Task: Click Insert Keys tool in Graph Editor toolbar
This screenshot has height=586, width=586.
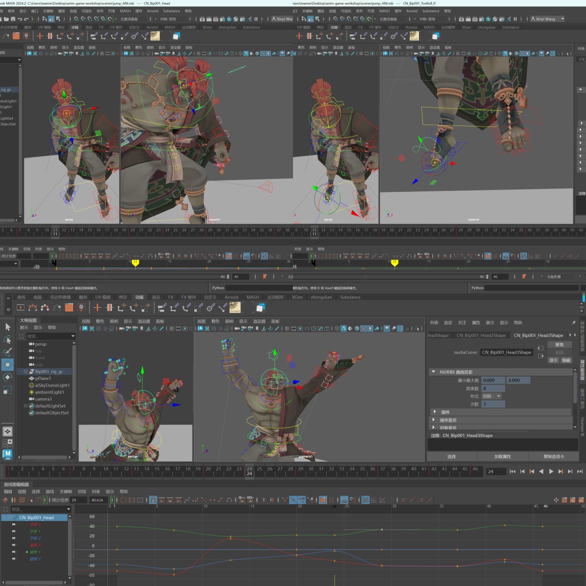Action: (x=5, y=500)
